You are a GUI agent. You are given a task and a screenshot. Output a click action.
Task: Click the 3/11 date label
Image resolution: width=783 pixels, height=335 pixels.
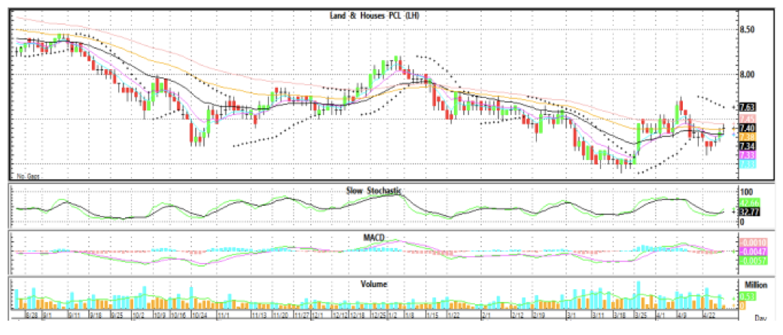point(599,315)
